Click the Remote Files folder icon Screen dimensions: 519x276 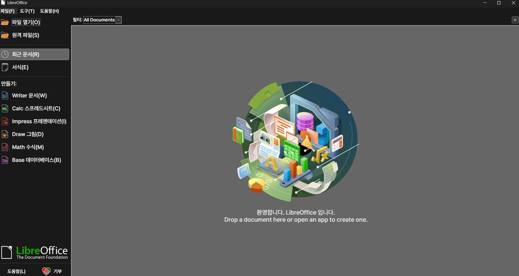coord(5,35)
